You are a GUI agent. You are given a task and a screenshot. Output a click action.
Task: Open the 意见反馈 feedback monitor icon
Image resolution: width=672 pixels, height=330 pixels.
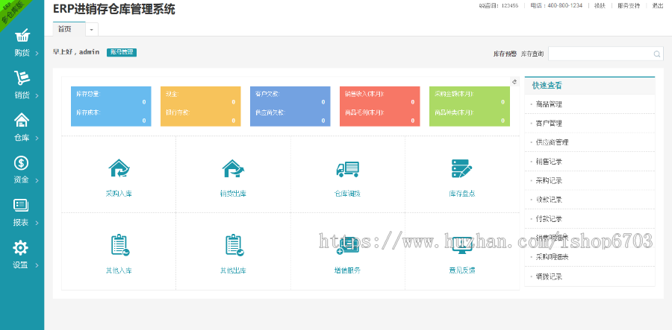[x=462, y=246]
